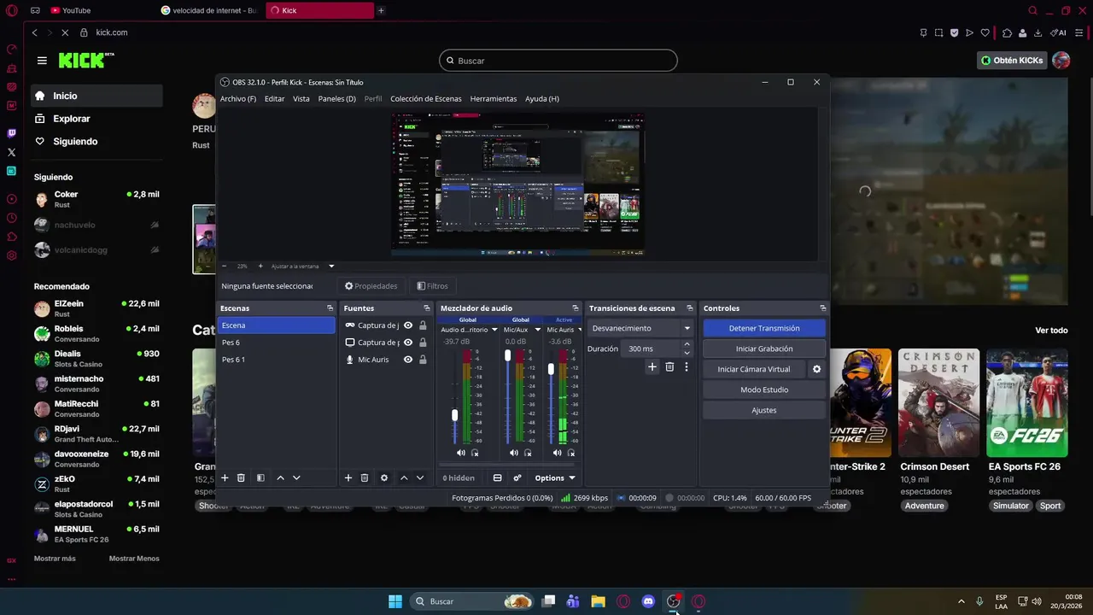Open the Vista menu
Image resolution: width=1093 pixels, height=615 pixels.
tap(301, 99)
